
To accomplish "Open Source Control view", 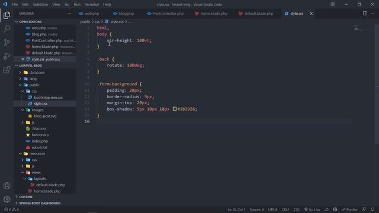I will 7,43.
